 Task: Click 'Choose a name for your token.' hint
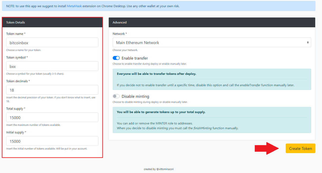[x=24, y=50]
